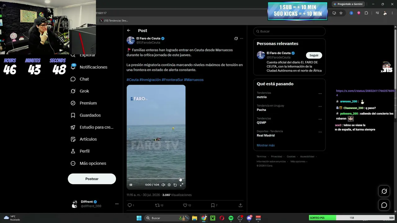This screenshot has width=397, height=223.
Task: Open more options for mctrio trend
Action: [x=320, y=94]
